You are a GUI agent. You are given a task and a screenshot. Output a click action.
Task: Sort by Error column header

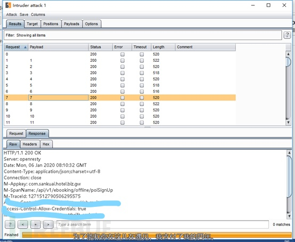[122, 47]
